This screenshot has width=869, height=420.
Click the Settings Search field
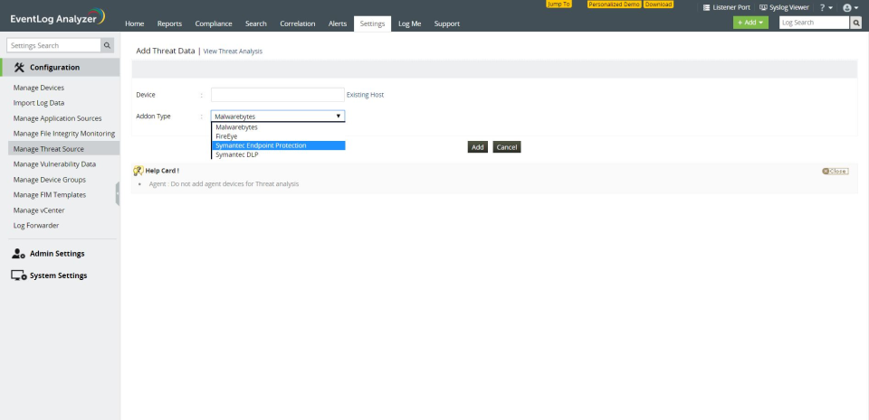[x=53, y=45]
